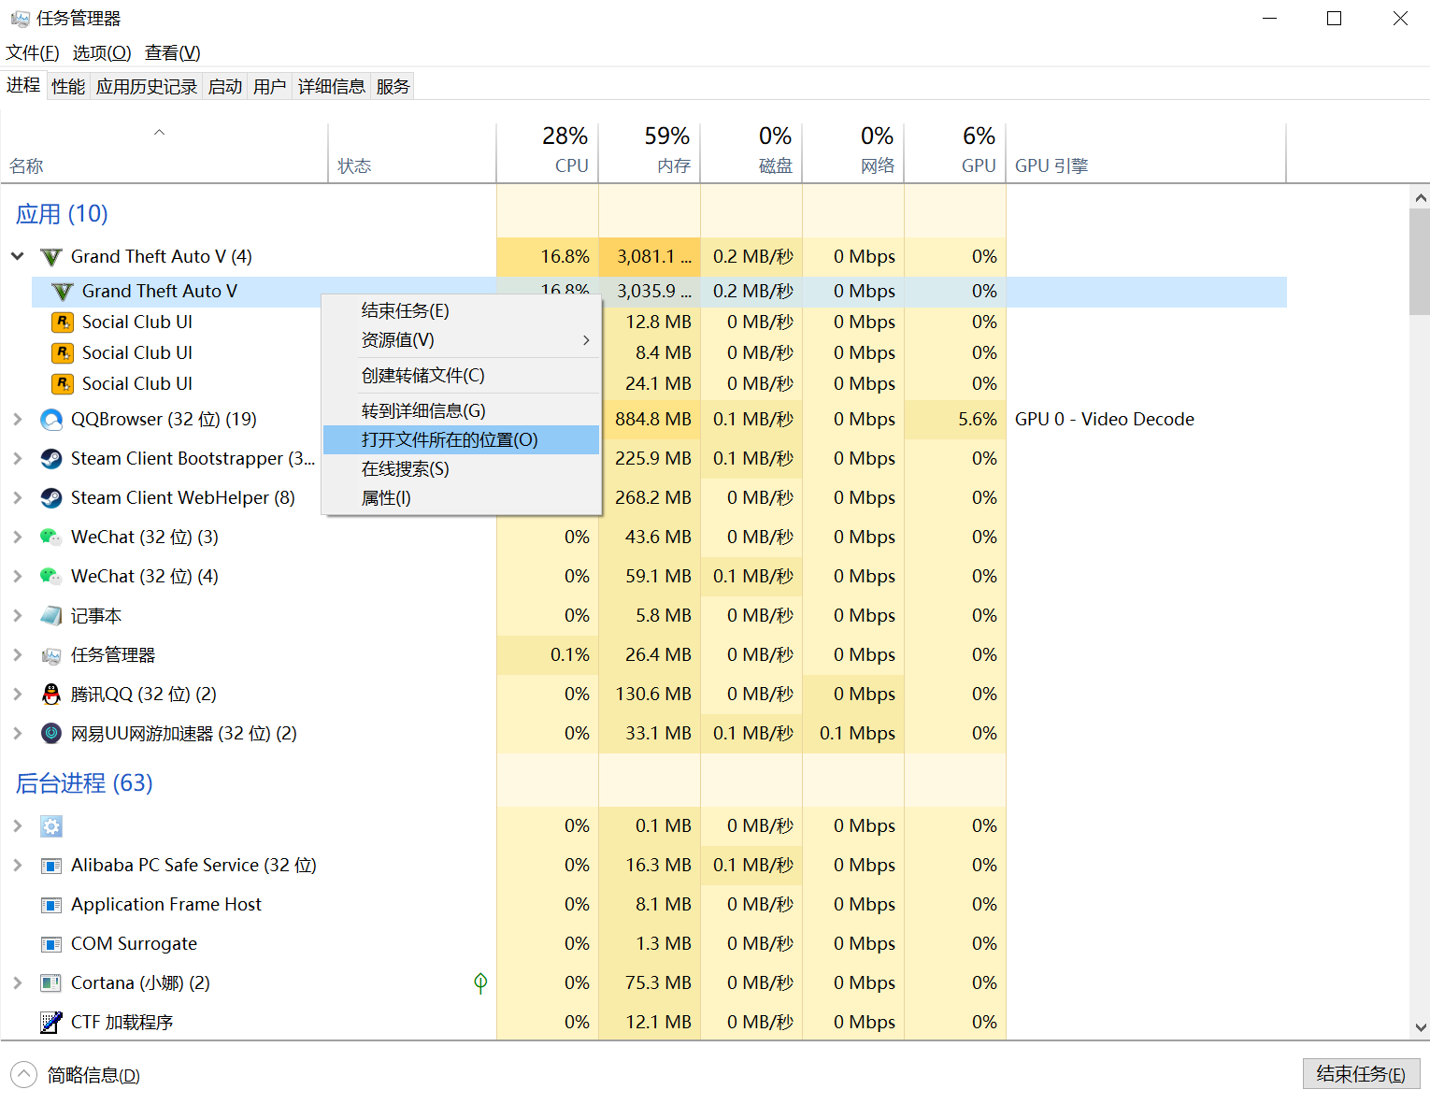Viewport: 1430px width, 1104px height.
Task: Click the 任务管理器 process row icon
Action: click(x=51, y=655)
